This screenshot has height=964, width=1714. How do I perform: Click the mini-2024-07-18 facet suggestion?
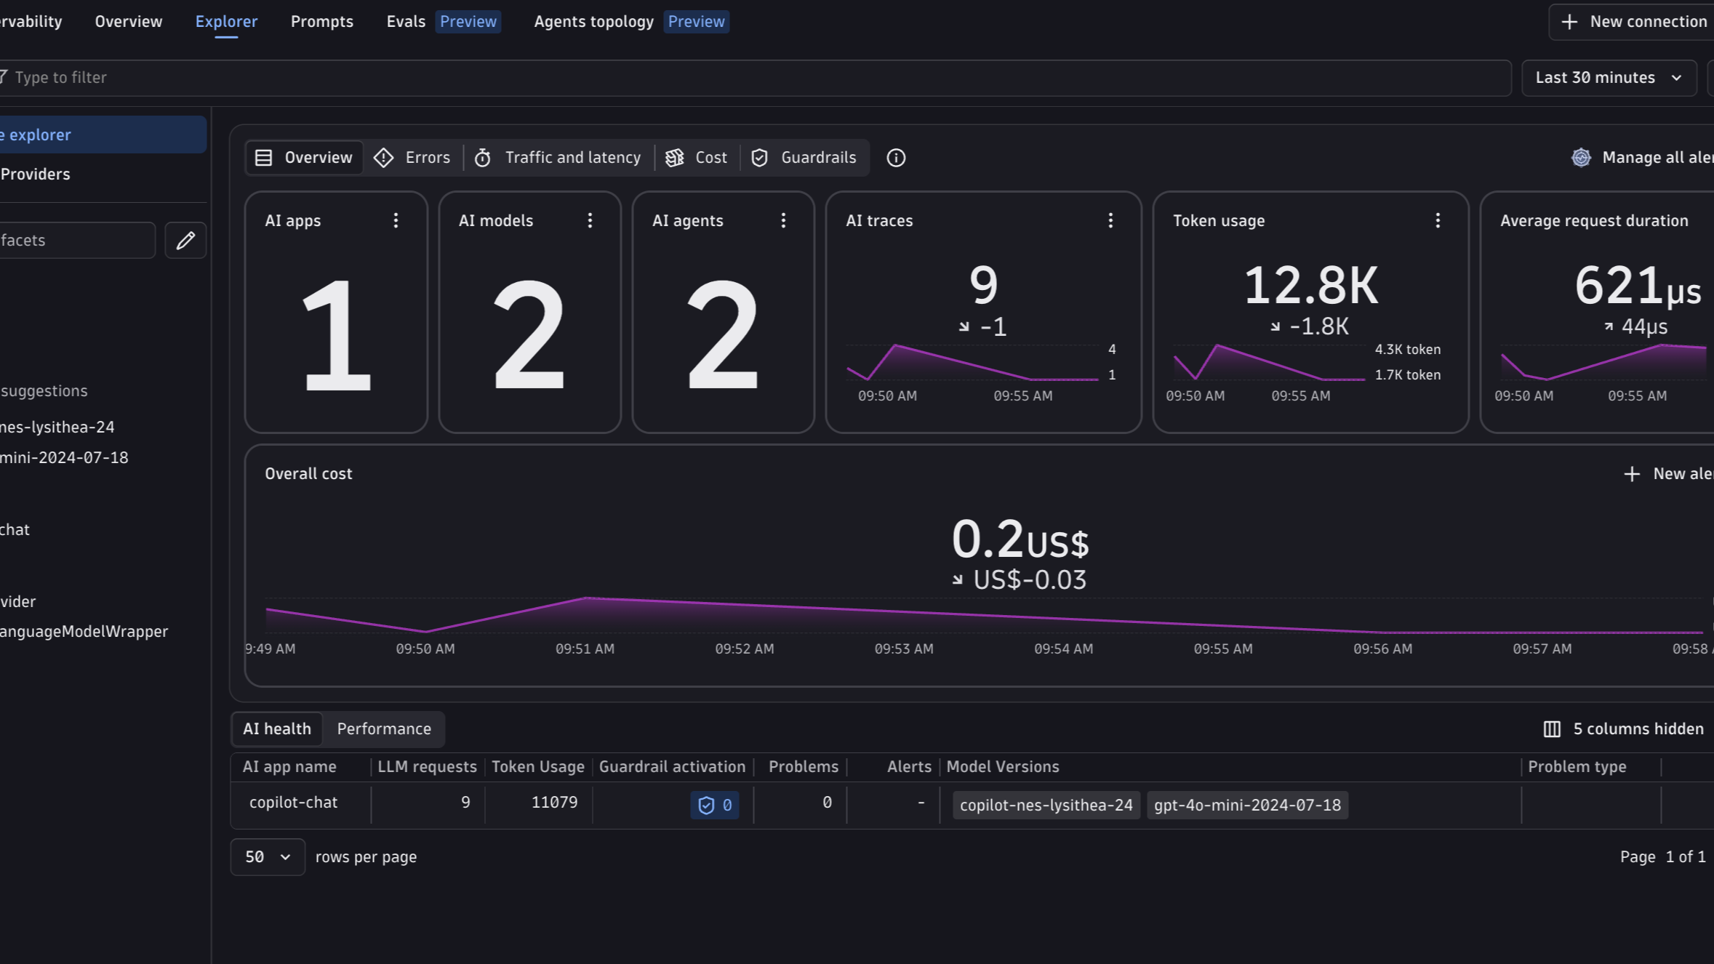tap(64, 458)
